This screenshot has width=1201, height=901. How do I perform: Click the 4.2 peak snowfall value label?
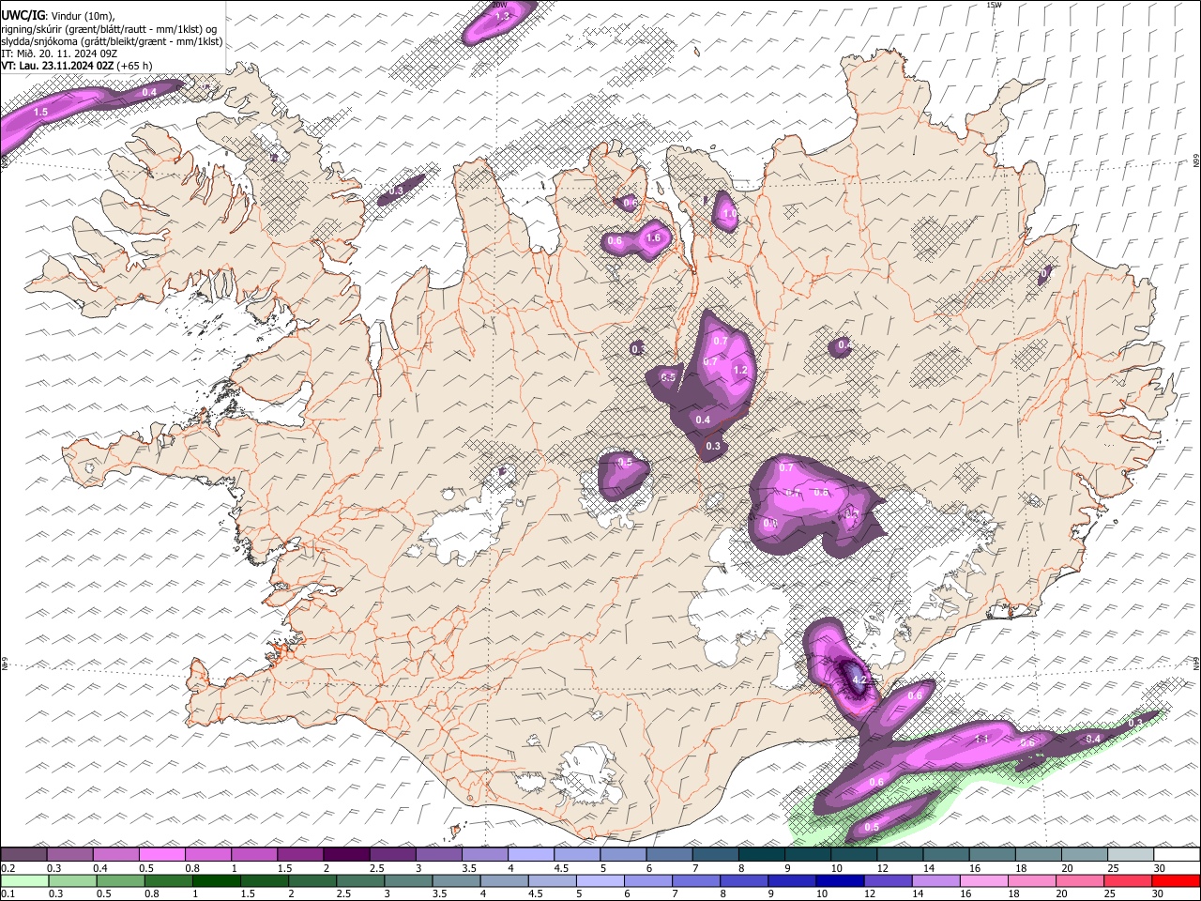tap(858, 680)
